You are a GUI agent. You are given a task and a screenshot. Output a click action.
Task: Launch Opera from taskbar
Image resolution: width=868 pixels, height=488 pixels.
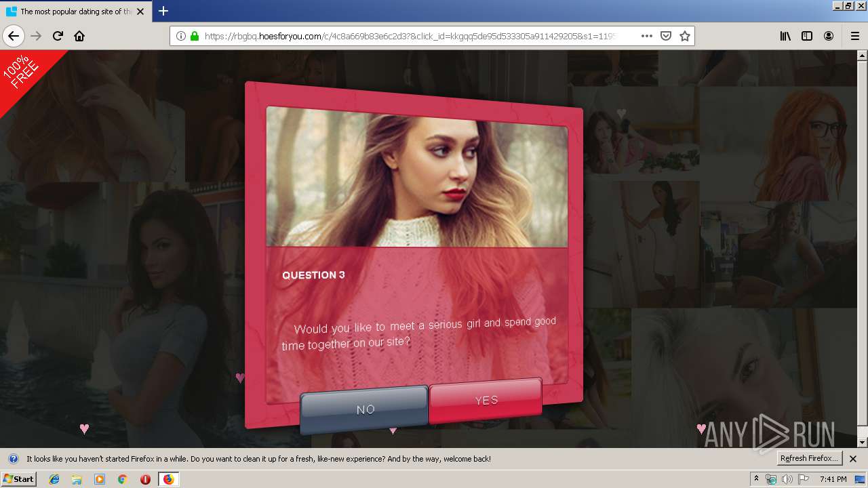click(145, 479)
